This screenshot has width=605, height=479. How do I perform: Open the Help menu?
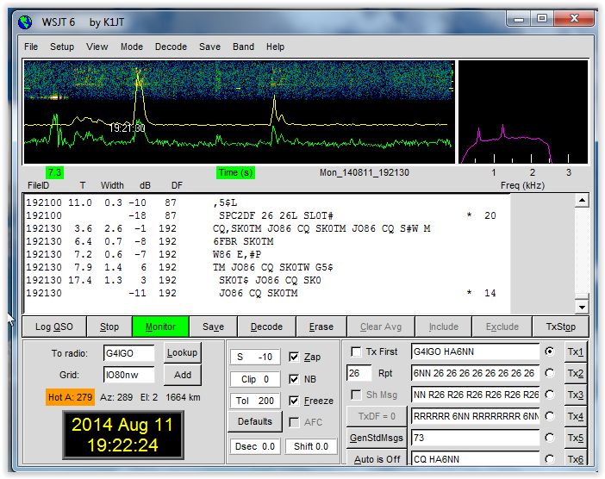coord(275,47)
